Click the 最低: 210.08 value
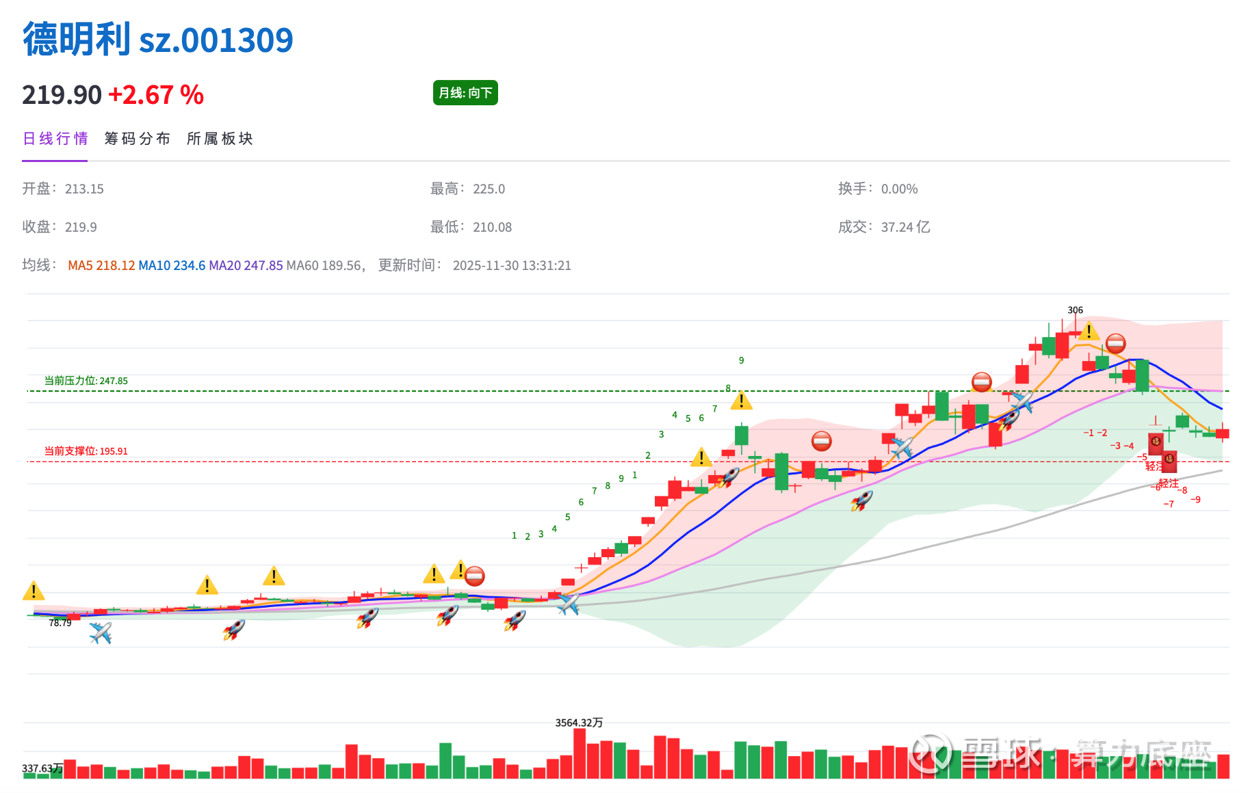The width and height of the screenshot is (1248, 793). 471,227
